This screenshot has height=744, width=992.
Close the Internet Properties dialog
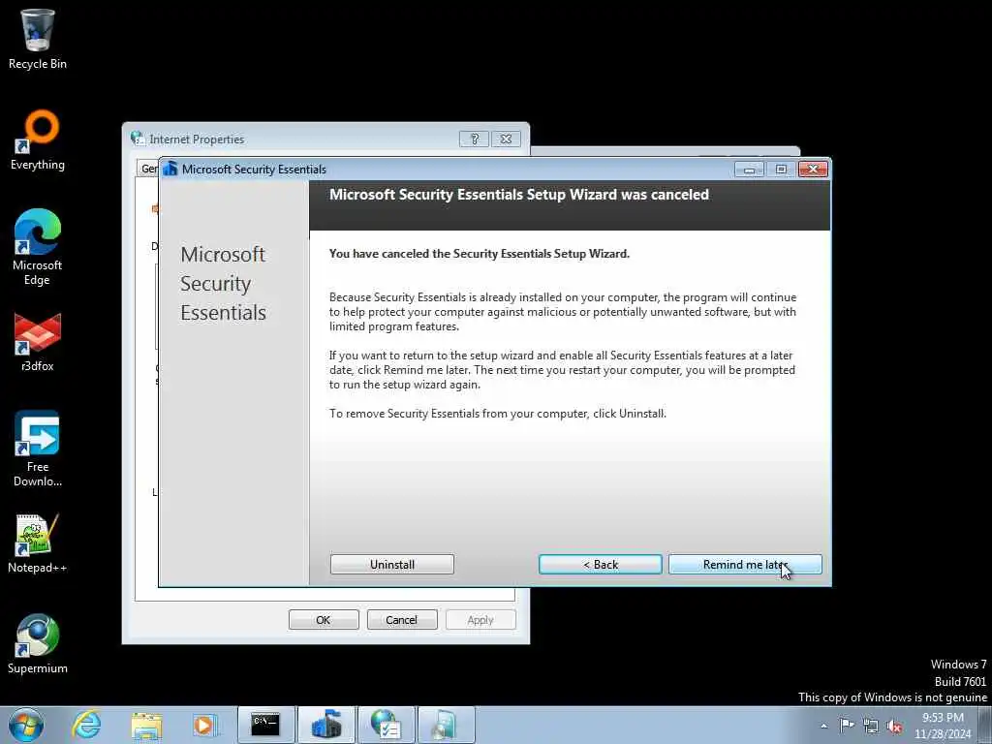tap(506, 139)
